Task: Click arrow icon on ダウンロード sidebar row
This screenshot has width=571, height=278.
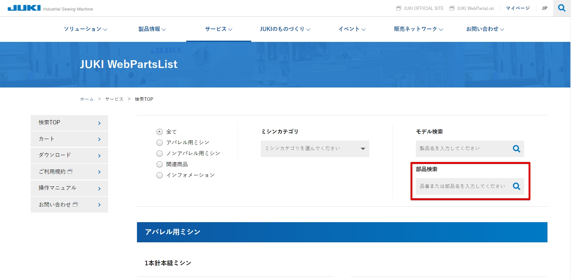Action: tap(99, 156)
